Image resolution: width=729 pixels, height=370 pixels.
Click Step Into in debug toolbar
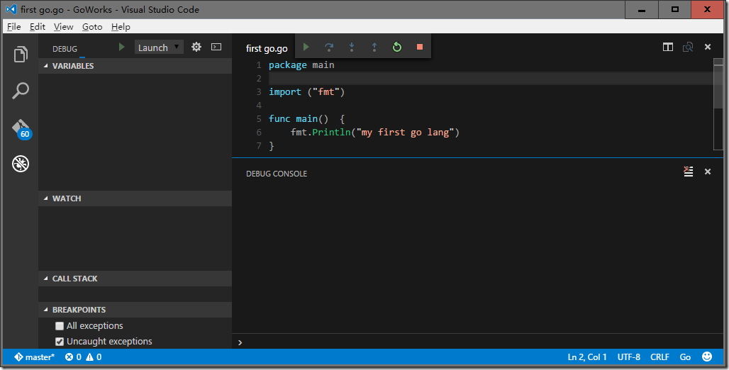pyautogui.click(x=352, y=47)
